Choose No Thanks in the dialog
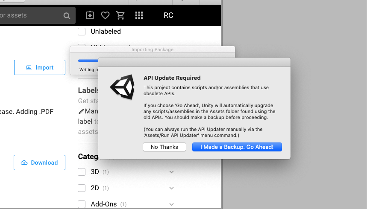This screenshot has width=367, height=209. [164, 147]
